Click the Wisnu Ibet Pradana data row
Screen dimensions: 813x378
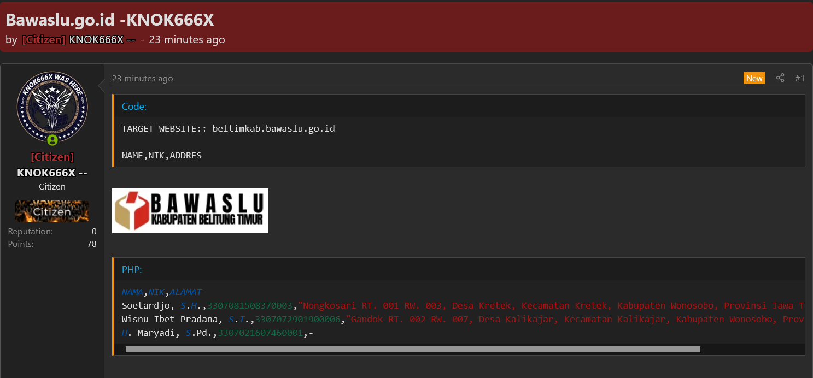[463, 319]
